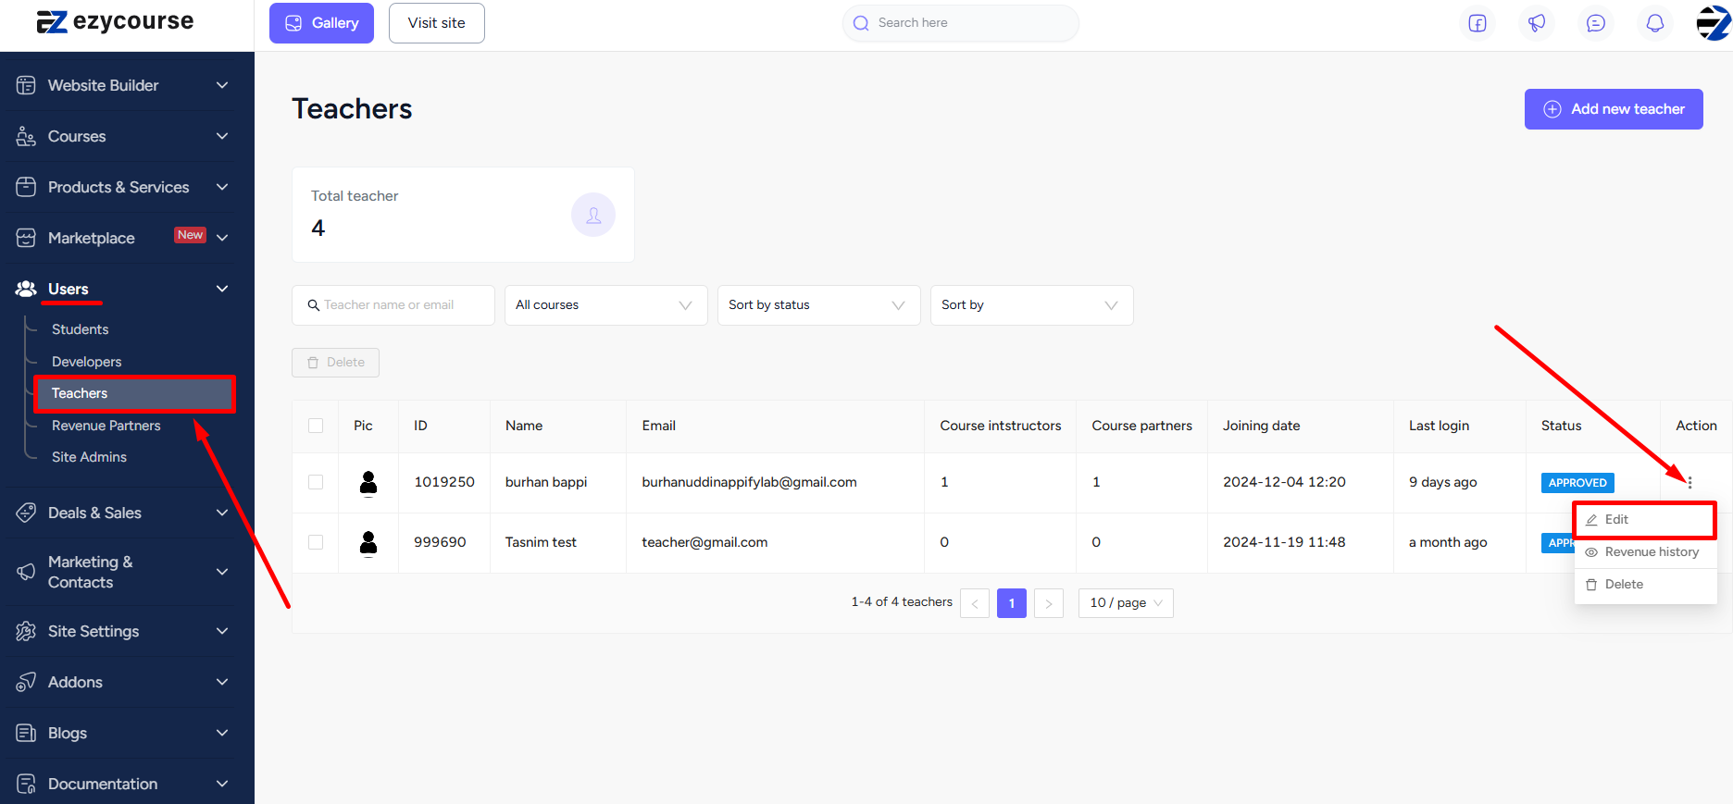Image resolution: width=1733 pixels, height=804 pixels.
Task: Click the Courses sidebar icon
Action: coord(26,136)
